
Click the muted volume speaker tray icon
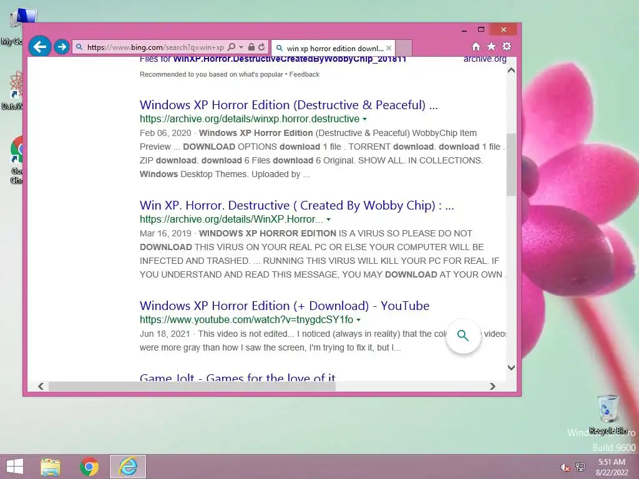pos(565,467)
